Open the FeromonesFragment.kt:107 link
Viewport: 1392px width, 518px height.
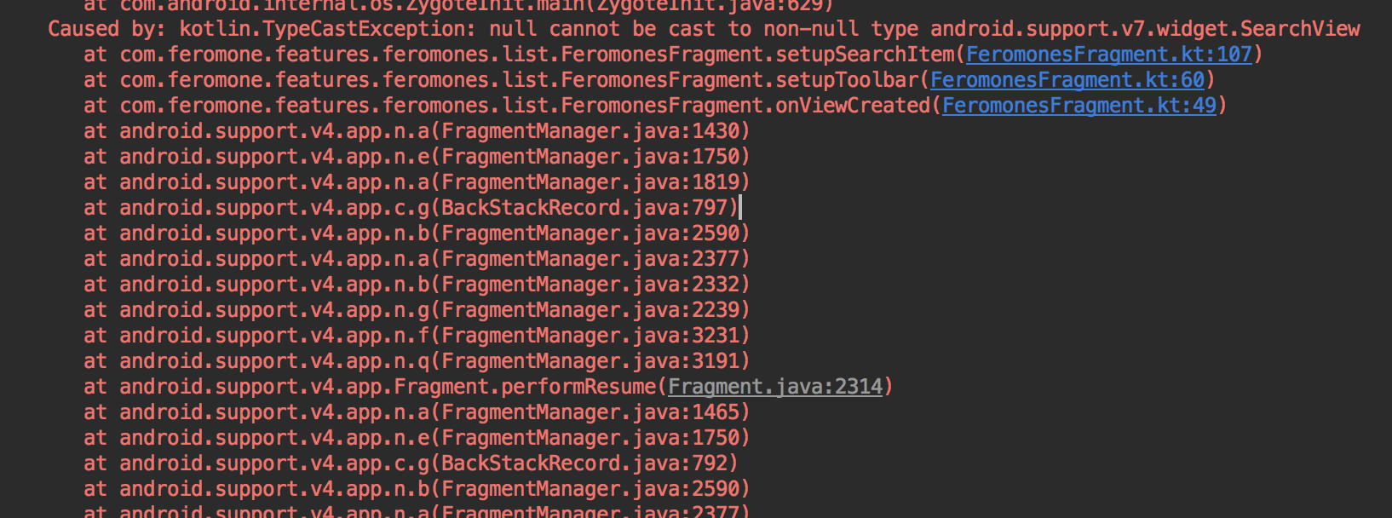point(1108,55)
